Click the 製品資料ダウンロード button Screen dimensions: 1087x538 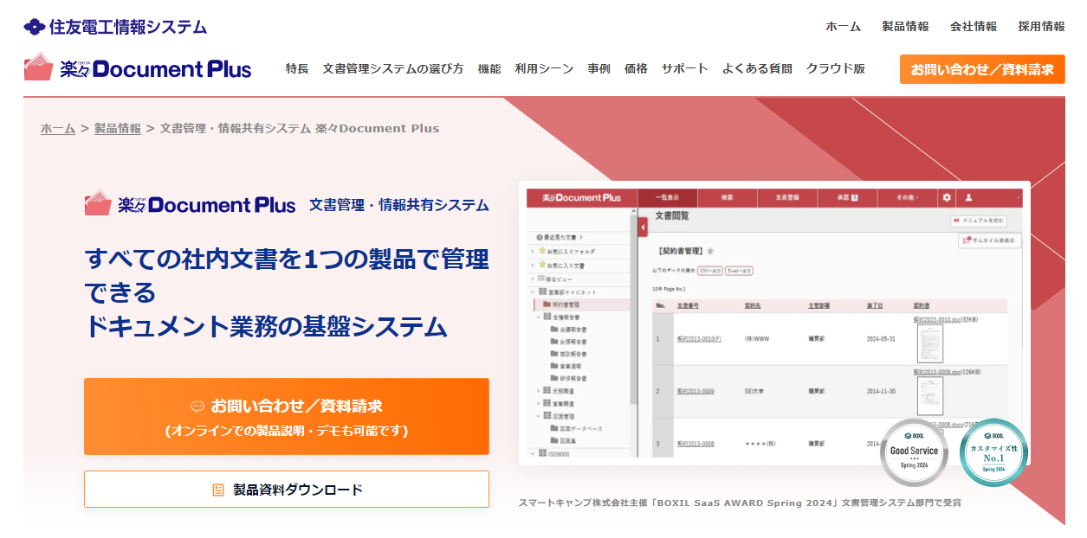[287, 490]
